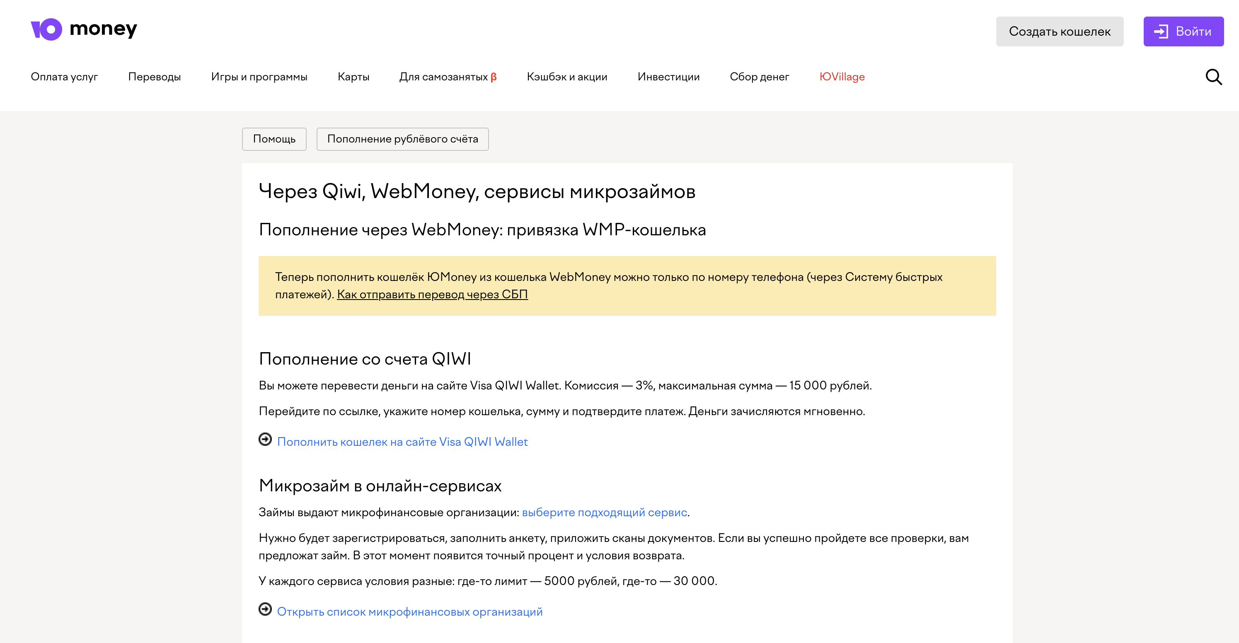Open Как отправить перевод через СБП link
The height and width of the screenshot is (643, 1239).
[432, 294]
